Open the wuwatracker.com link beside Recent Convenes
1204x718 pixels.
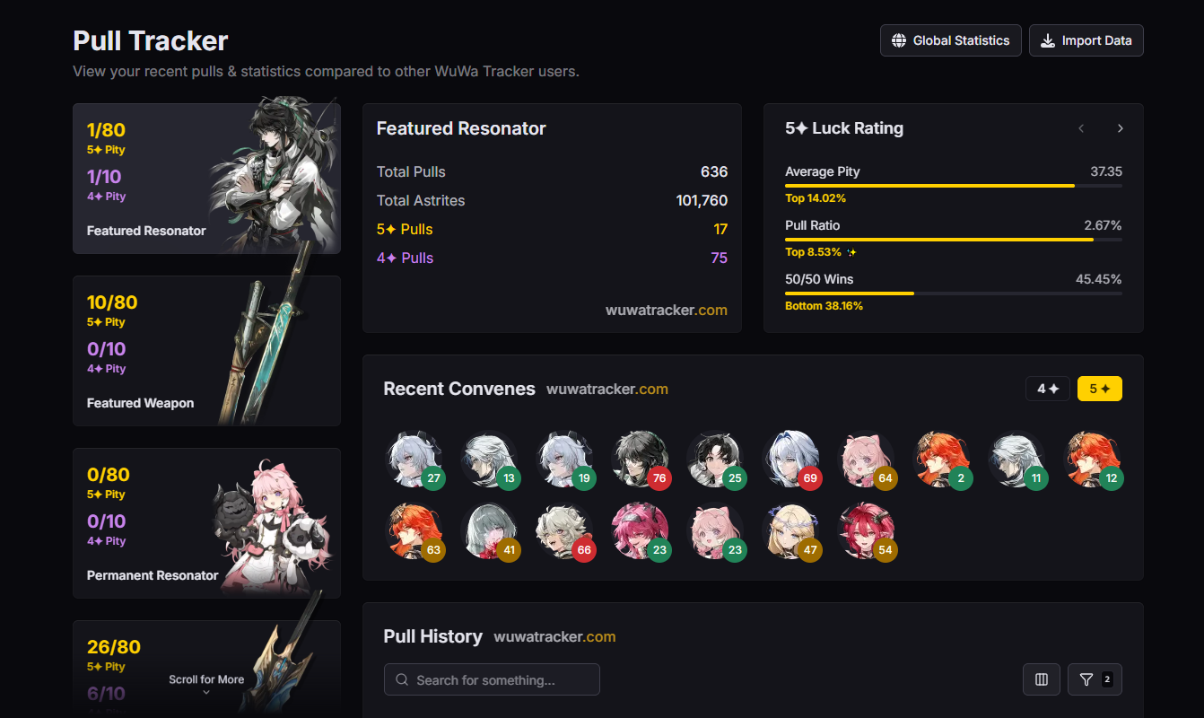(x=607, y=389)
